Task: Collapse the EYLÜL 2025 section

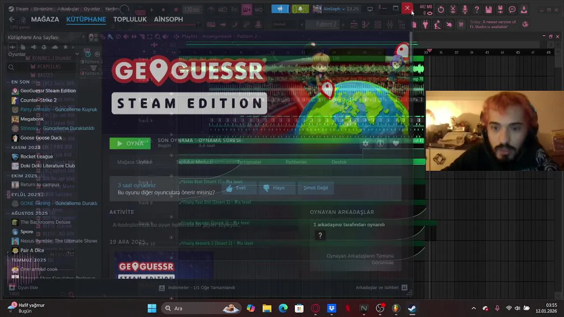Action: click(24, 195)
